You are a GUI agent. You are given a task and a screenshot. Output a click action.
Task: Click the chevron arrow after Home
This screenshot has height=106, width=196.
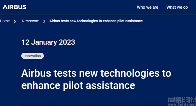(15, 21)
